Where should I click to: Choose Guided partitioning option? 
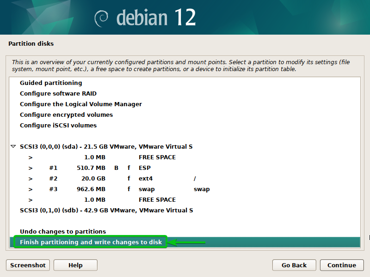[51, 83]
